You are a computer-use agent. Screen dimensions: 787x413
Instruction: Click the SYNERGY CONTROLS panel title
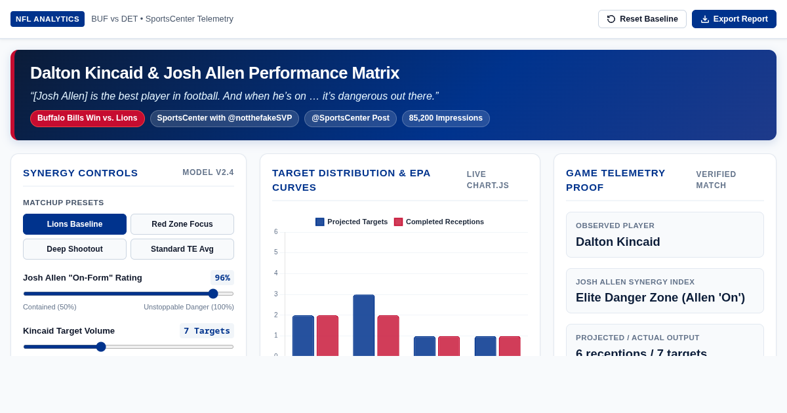[x=81, y=172]
